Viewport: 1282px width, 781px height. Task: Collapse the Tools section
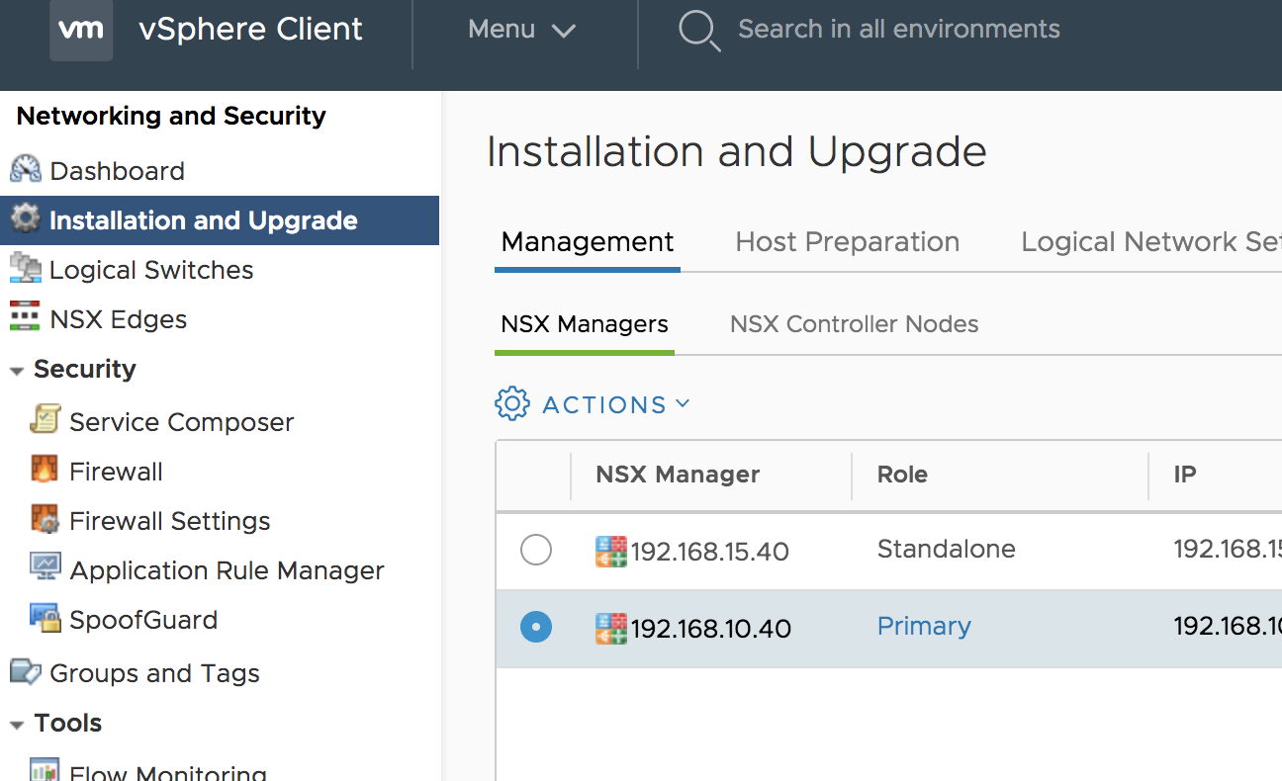17,723
